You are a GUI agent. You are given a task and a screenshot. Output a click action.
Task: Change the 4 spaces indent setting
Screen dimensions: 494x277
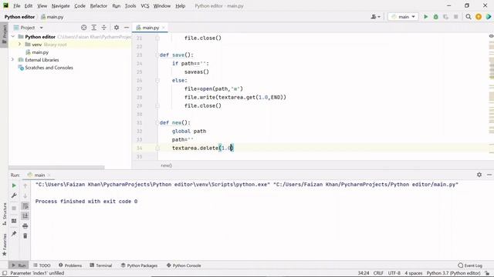(414, 273)
